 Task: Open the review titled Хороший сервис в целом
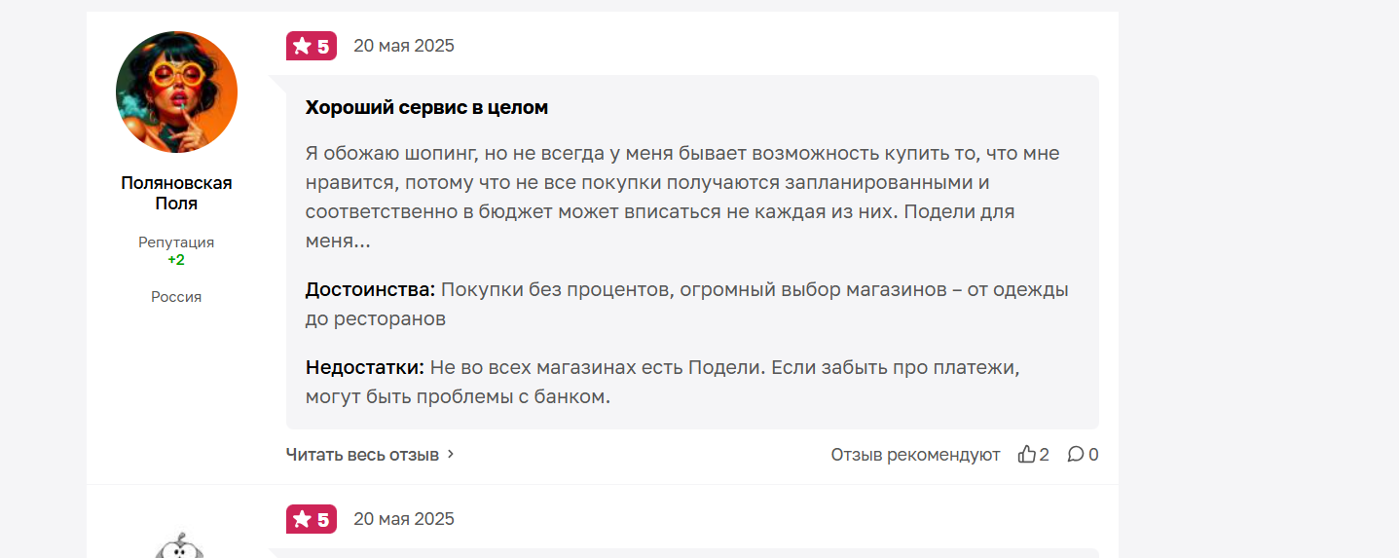[x=426, y=107]
